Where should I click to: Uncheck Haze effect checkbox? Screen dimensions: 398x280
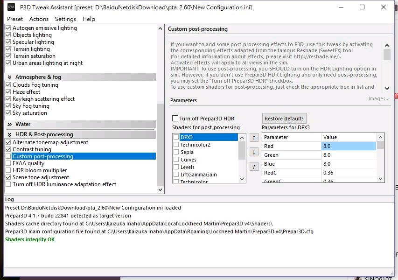coord(8,91)
